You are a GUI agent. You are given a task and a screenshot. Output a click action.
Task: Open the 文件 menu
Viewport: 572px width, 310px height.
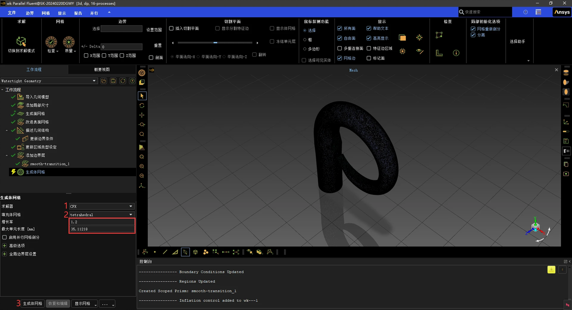point(12,13)
